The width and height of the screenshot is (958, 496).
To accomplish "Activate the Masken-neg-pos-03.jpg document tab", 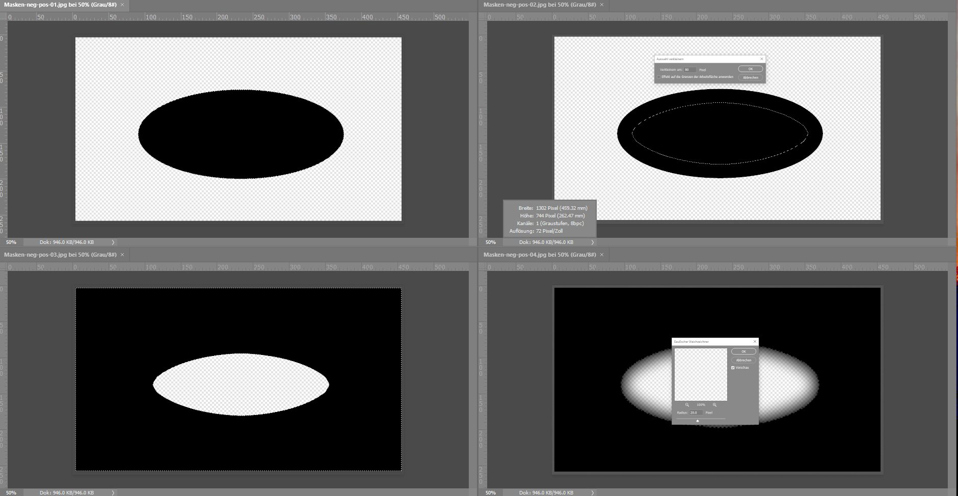I will click(x=60, y=255).
